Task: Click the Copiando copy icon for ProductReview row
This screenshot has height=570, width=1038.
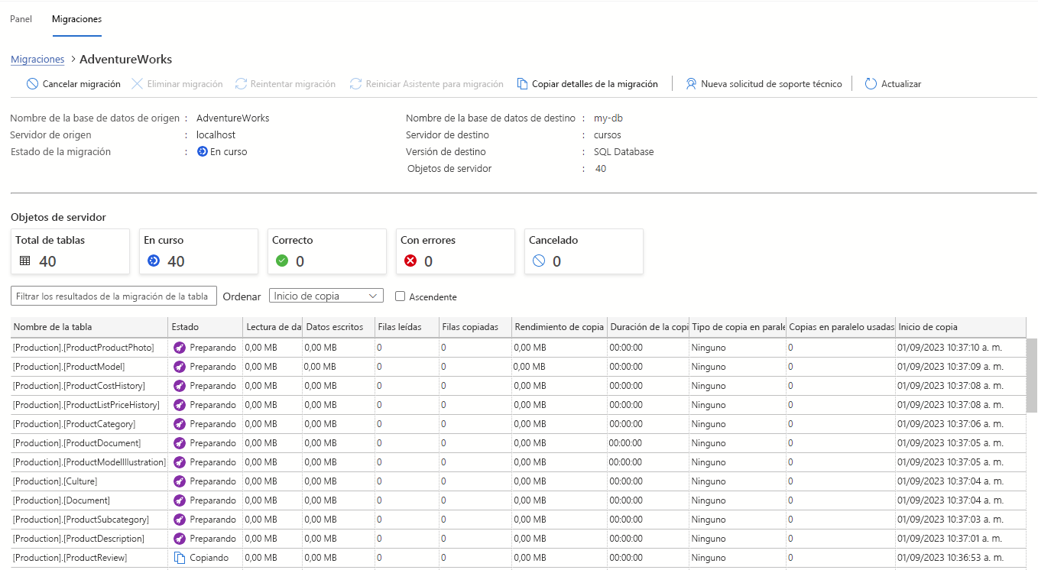Action: 180,558
